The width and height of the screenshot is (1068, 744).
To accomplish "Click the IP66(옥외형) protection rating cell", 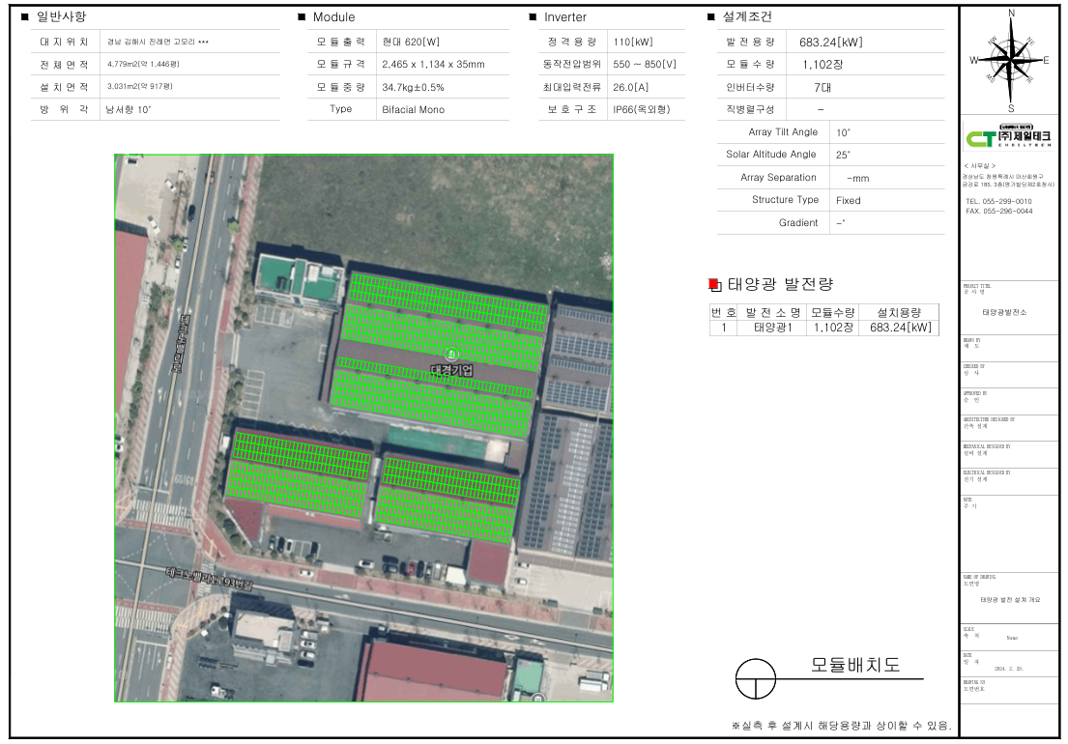I will click(x=645, y=109).
